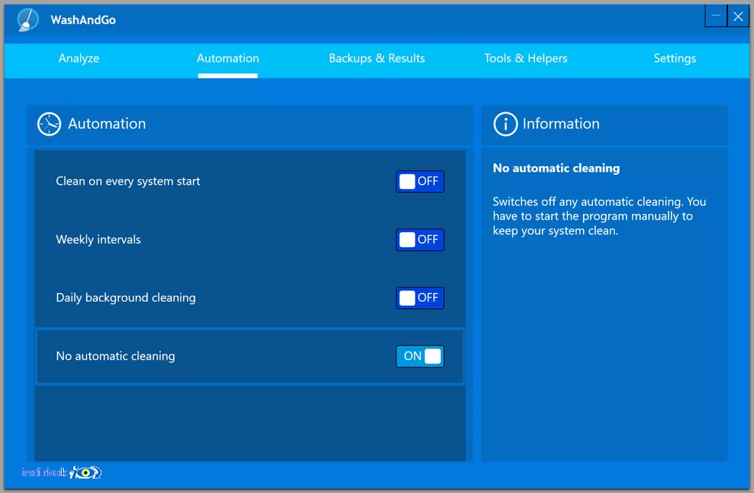754x493 pixels.
Task: Click the Automation clock icon
Action: click(49, 124)
